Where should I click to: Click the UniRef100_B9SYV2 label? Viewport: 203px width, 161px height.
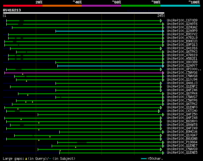[x=182, y=34]
